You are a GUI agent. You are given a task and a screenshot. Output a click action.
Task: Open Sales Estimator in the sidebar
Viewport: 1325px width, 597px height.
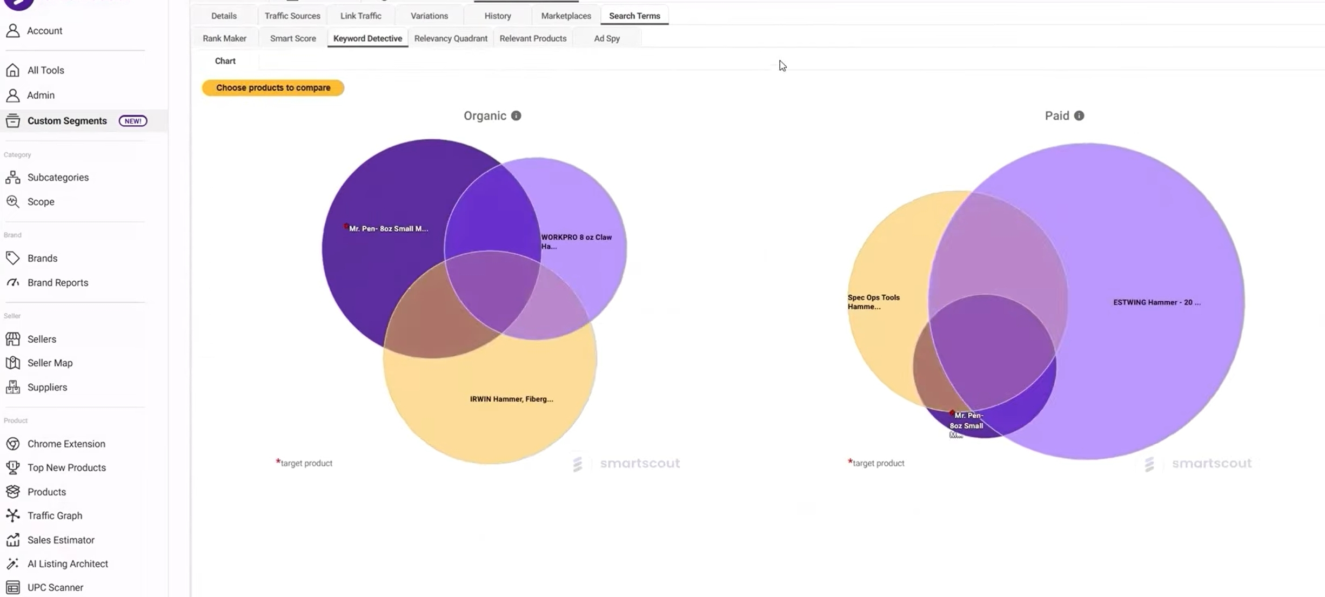coord(61,540)
